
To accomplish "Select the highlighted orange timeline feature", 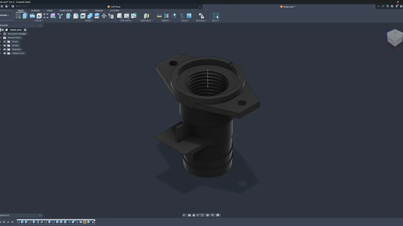I will coord(85,222).
